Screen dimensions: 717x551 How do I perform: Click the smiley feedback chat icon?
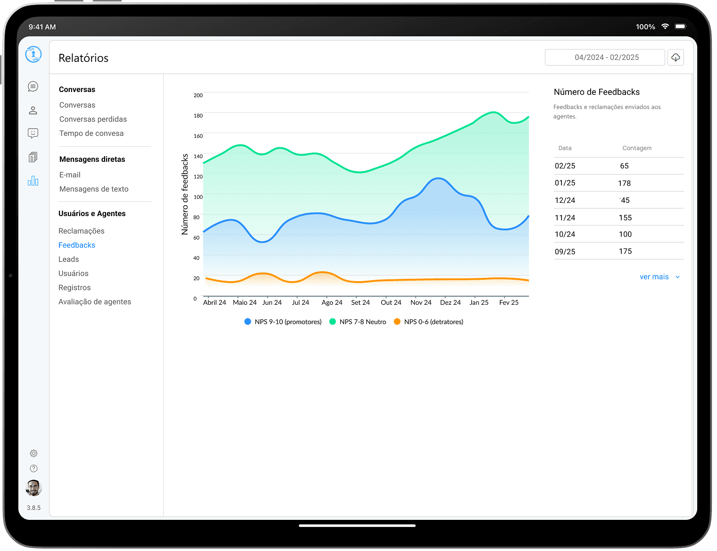pyautogui.click(x=33, y=134)
